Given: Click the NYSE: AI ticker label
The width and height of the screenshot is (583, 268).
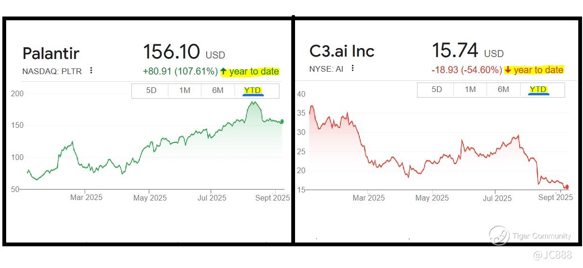Looking at the screenshot, I should 326,69.
